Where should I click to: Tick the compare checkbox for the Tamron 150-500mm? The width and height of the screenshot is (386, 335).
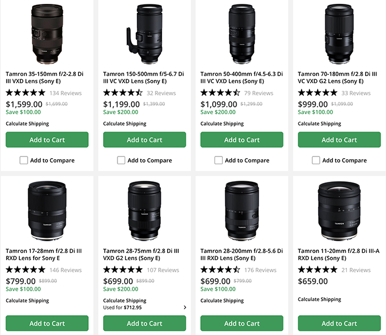121,160
